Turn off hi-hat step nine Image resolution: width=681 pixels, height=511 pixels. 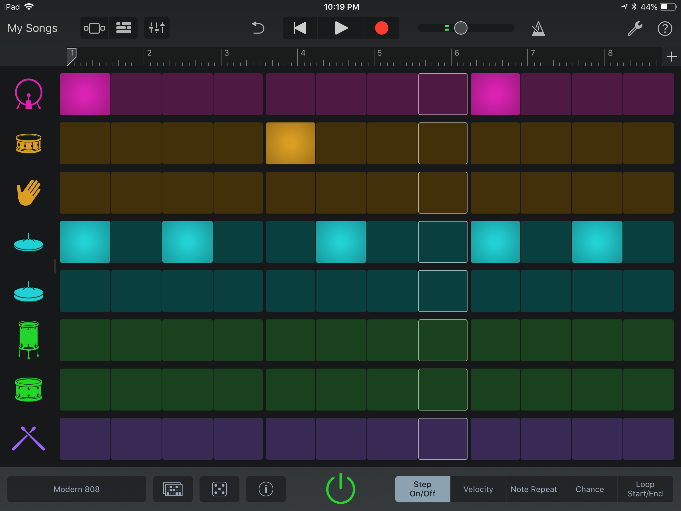(x=495, y=242)
